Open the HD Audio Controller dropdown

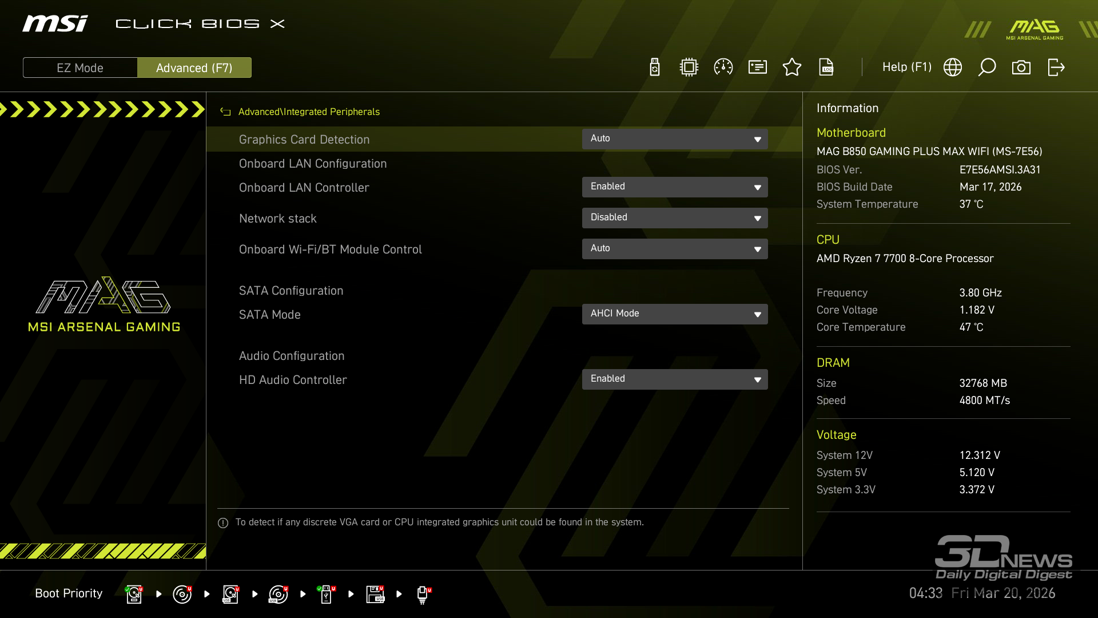pyautogui.click(x=675, y=379)
